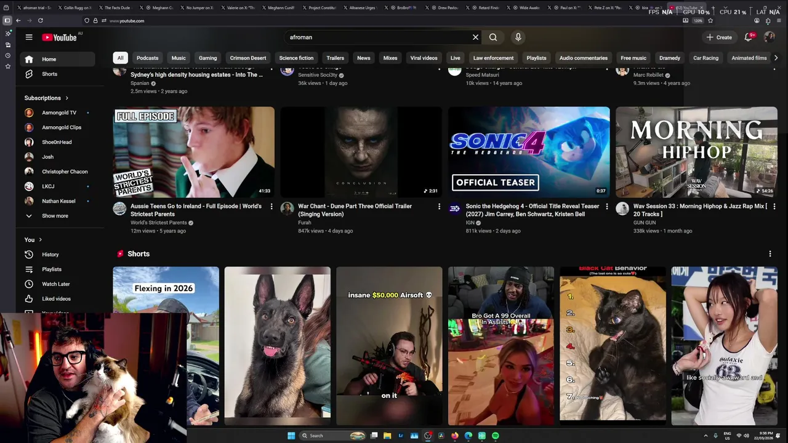The image size is (788, 443).
Task: Open Liked videos
Action: (x=57, y=299)
